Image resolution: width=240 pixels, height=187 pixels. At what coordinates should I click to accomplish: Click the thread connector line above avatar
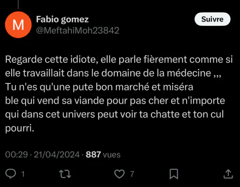18,4
